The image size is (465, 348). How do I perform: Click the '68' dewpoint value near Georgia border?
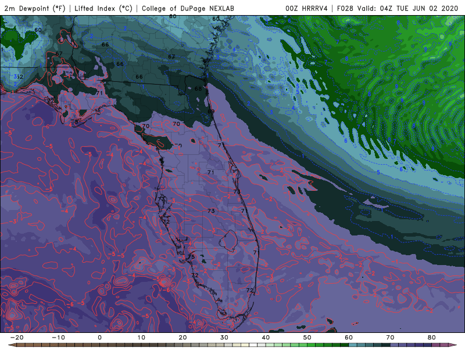[198, 89]
